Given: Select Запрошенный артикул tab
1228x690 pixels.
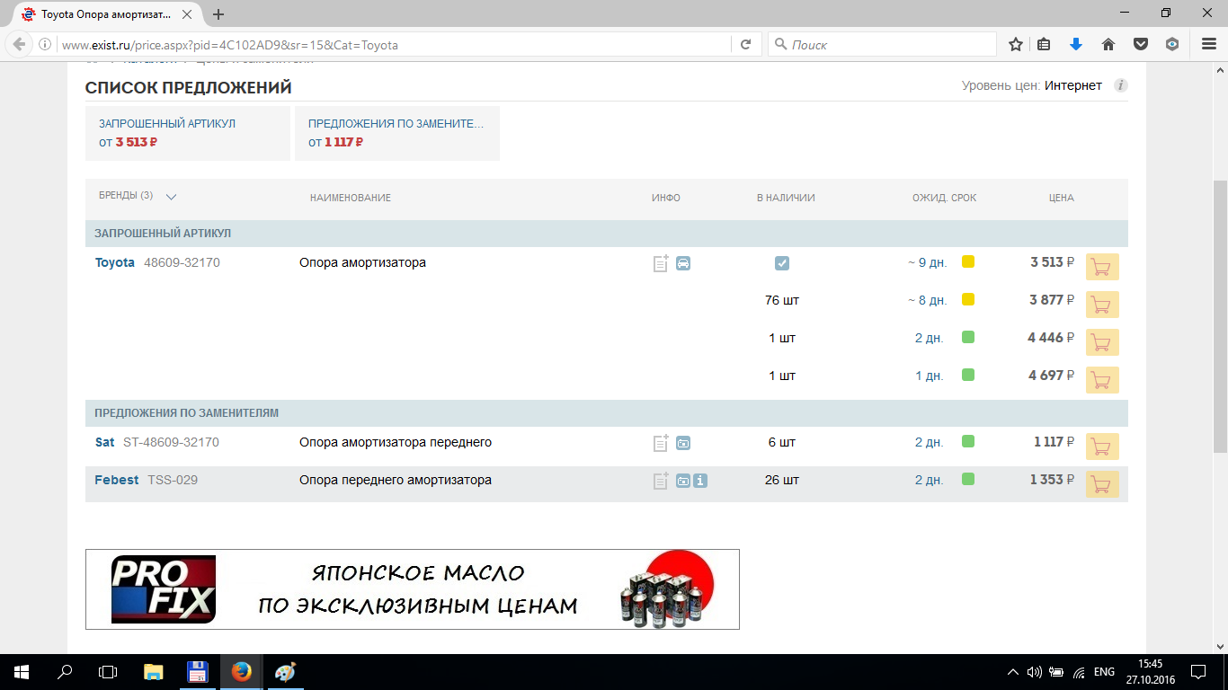Looking at the screenshot, I should [187, 133].
